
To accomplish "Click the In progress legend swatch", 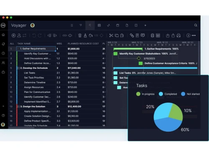I will pos(138,94).
